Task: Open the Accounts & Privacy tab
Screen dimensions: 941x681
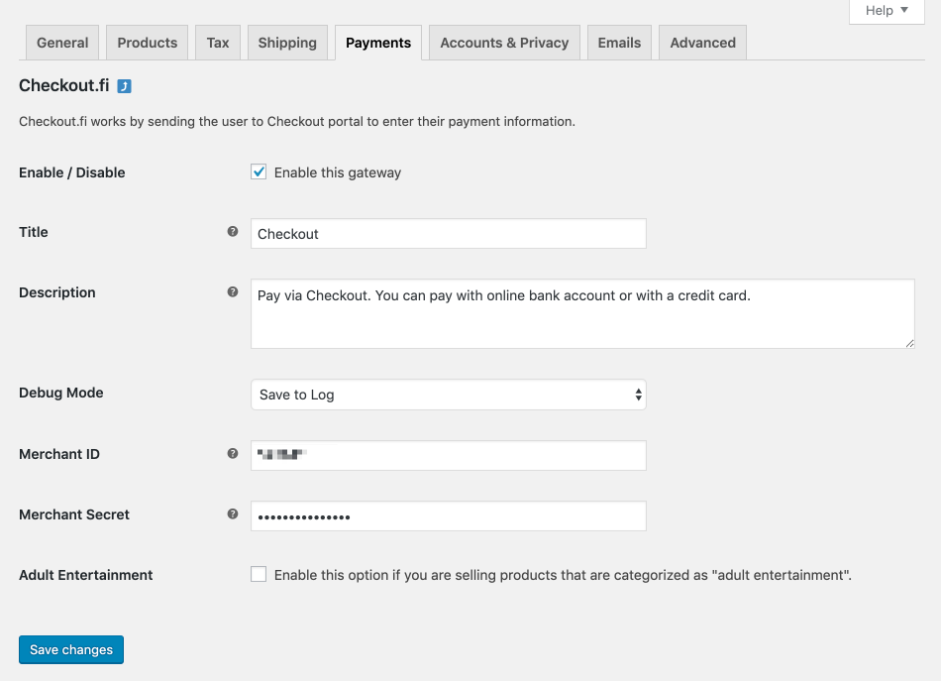Action: click(x=504, y=43)
